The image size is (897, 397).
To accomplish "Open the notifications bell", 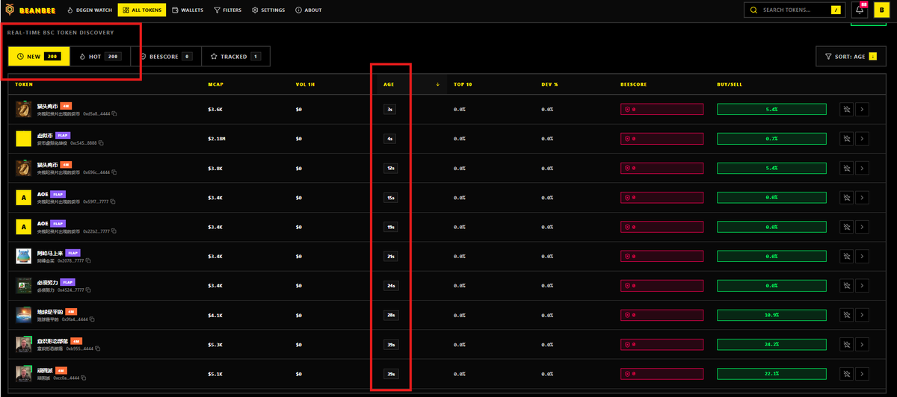I will point(860,10).
